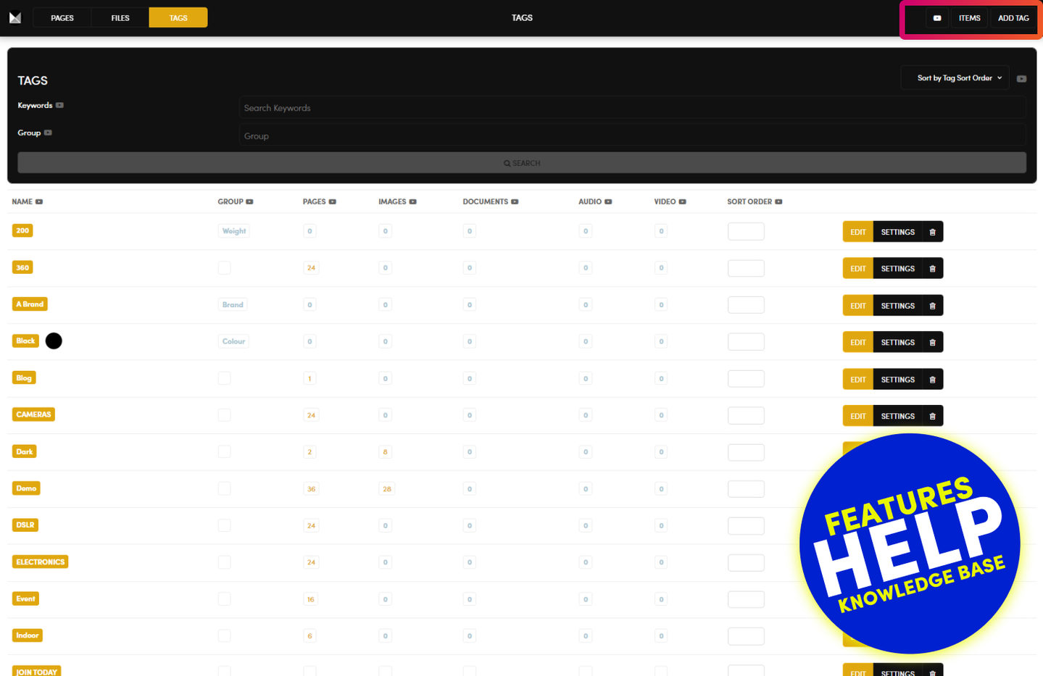Focus the Search Keywords input field
Screen dimensions: 1043x676
[x=631, y=108]
